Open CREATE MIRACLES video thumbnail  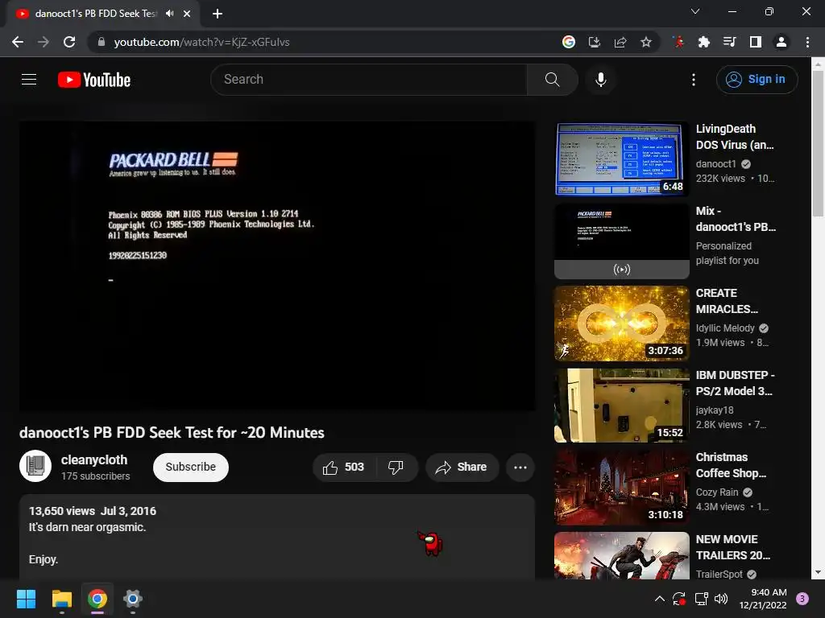tap(621, 323)
